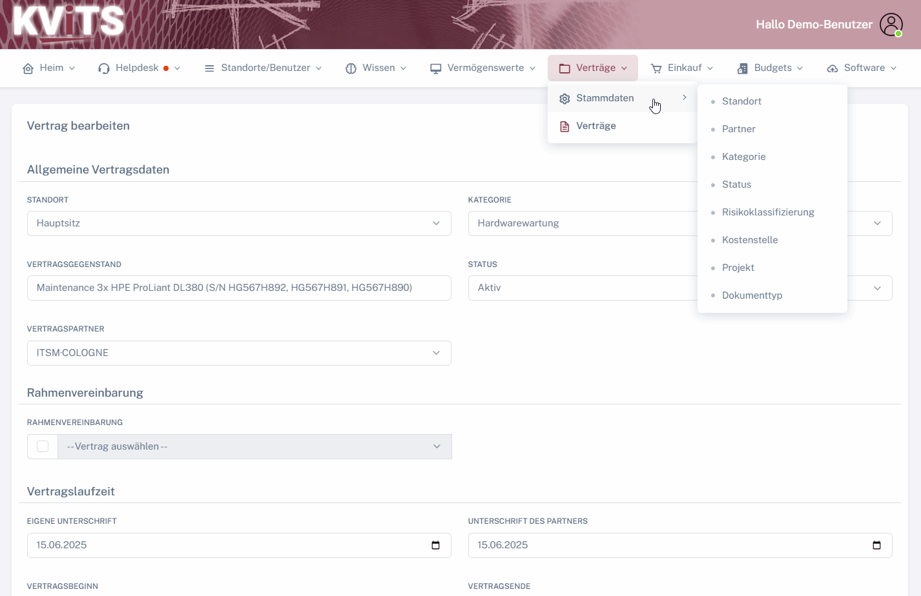
Task: Select Verträge entry in the dropdown menu
Action: [622, 126]
